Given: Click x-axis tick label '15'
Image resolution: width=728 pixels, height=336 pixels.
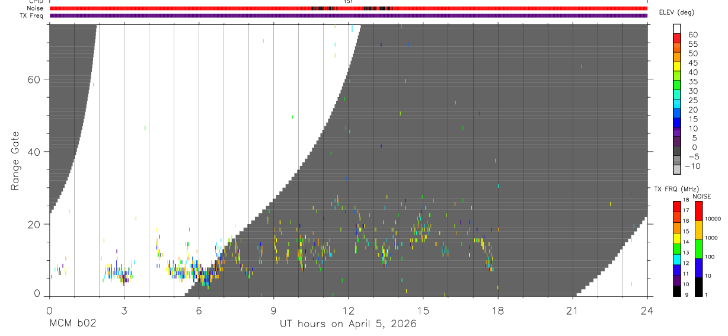Looking at the screenshot, I should coord(423,311).
